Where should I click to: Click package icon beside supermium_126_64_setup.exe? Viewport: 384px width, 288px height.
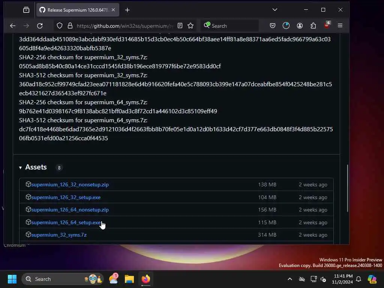28,222
